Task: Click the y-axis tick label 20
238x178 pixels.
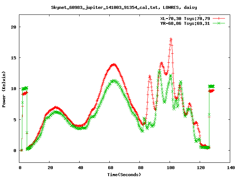Action: [14, 27]
